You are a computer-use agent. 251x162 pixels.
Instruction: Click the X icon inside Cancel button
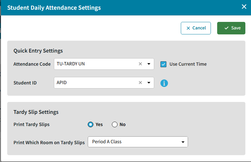[x=188, y=28]
